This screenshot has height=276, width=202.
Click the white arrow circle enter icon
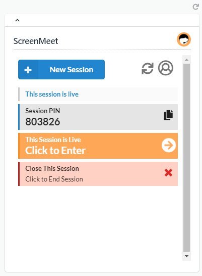point(169,145)
